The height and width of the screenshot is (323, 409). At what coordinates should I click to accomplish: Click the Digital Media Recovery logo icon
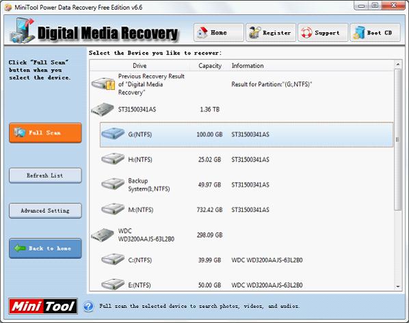22,31
